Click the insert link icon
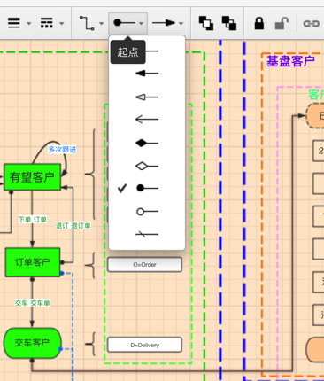 [x=312, y=23]
